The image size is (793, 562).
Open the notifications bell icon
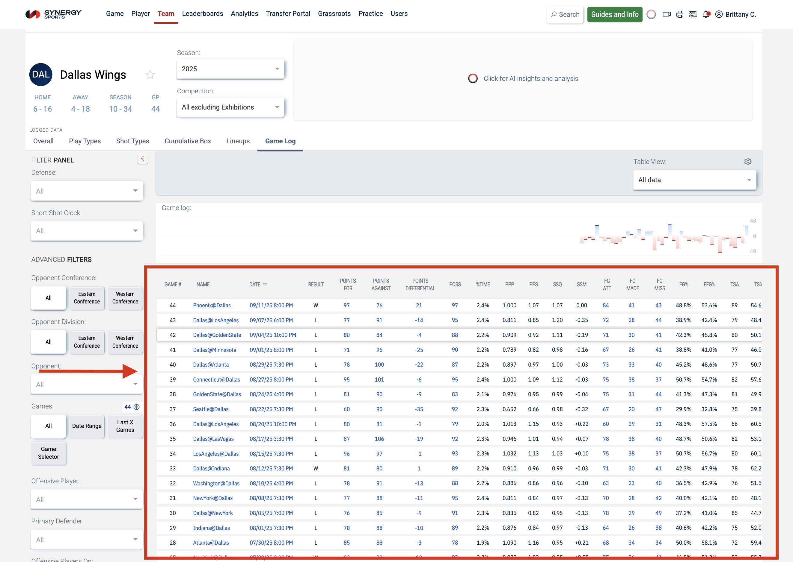click(x=706, y=14)
